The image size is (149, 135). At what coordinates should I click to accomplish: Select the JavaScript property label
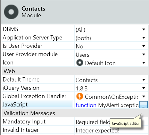pos(15,105)
